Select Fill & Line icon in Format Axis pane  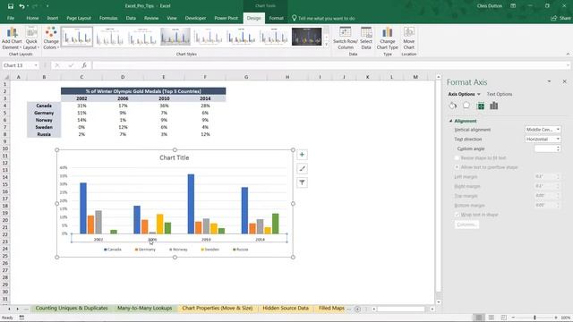tap(453, 106)
